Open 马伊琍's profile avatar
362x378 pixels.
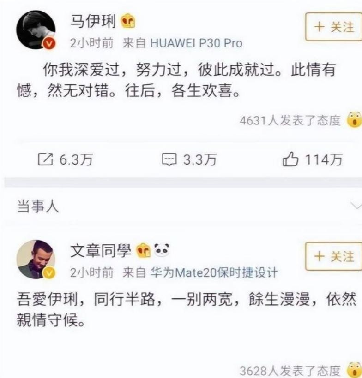pos(36,30)
